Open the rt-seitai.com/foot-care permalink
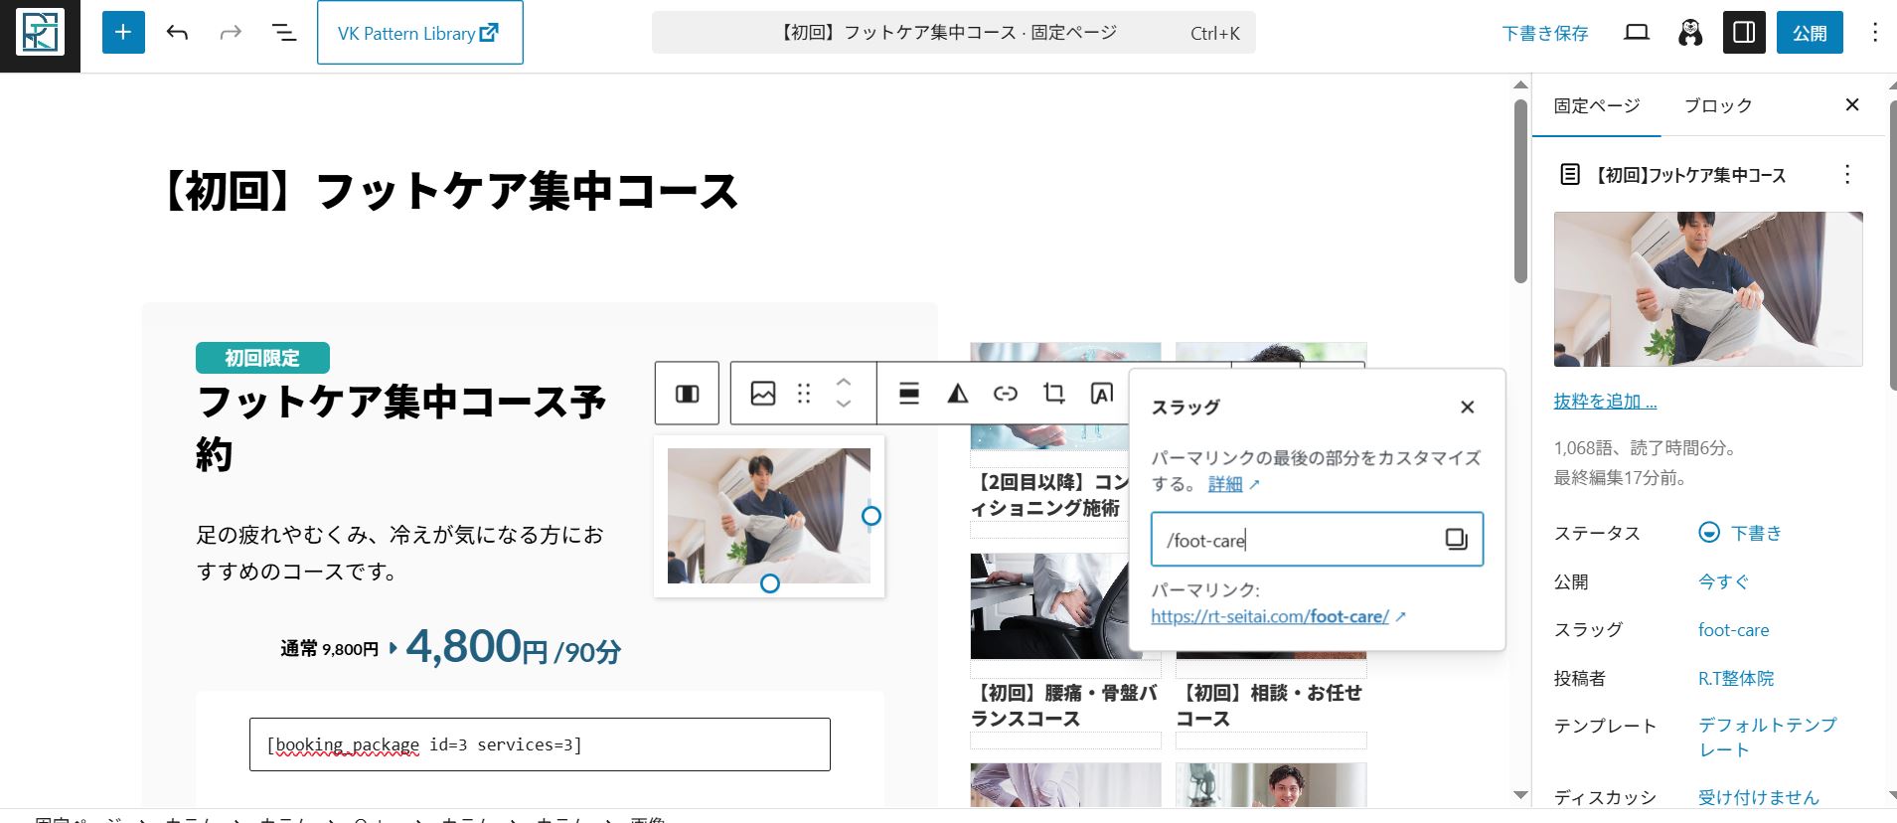This screenshot has height=823, width=1897. [x=1269, y=616]
